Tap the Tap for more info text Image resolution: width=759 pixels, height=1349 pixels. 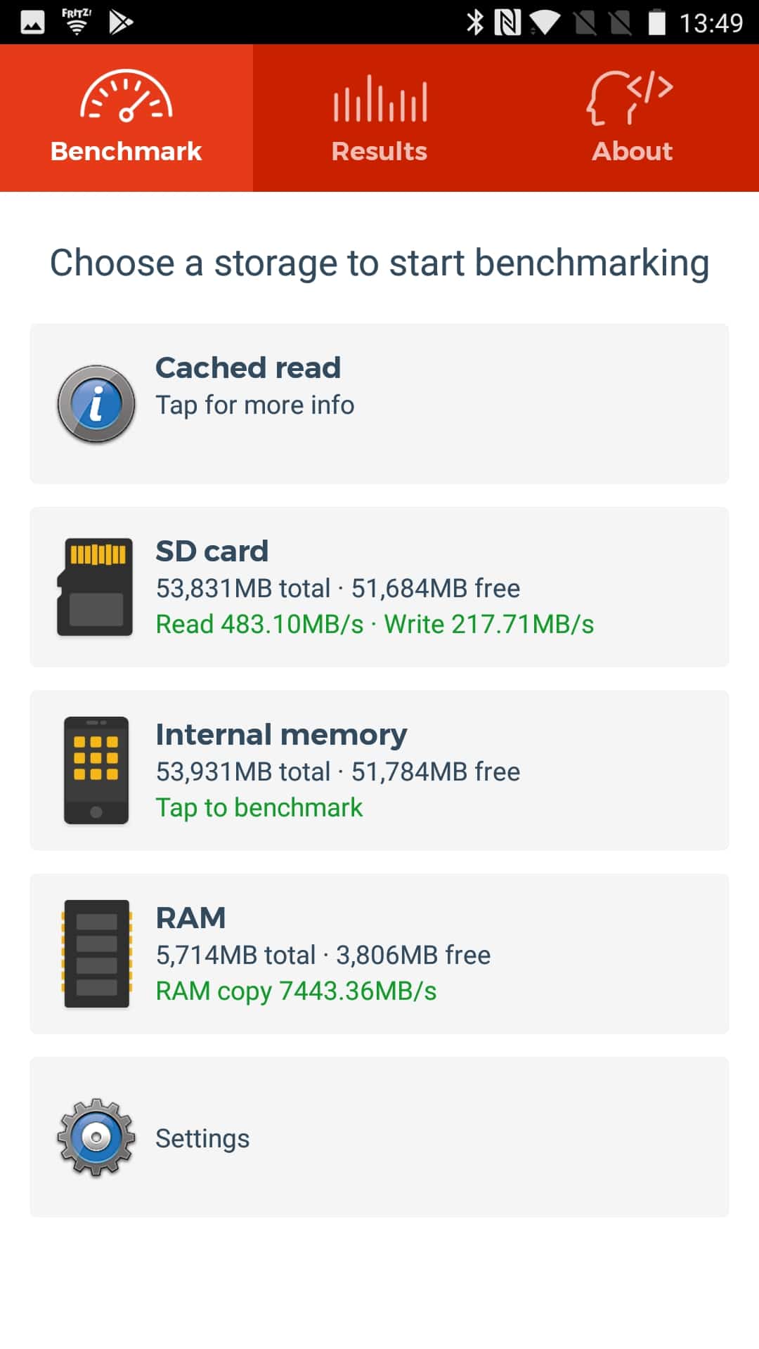click(x=255, y=405)
